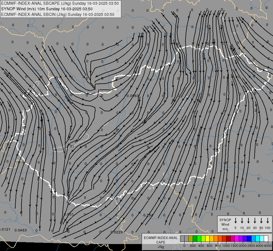Click the 0.0463 value at lower left
Screen dimensions: 273x251
[21, 230]
